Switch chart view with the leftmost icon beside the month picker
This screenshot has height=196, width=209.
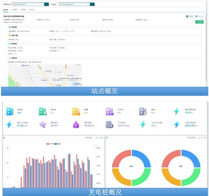pos(96,138)
